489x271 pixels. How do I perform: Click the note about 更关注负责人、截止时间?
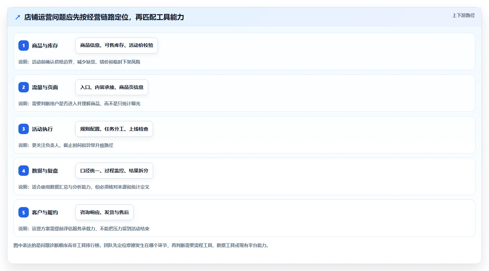pos(66,145)
